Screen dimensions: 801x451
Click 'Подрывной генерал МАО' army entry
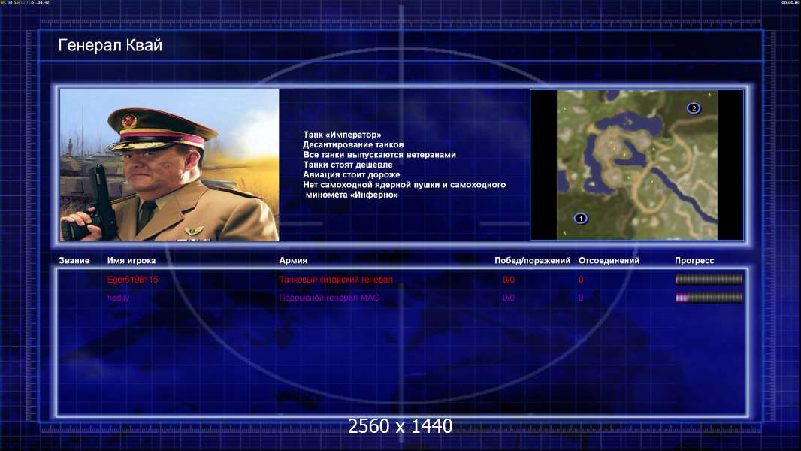[330, 298]
